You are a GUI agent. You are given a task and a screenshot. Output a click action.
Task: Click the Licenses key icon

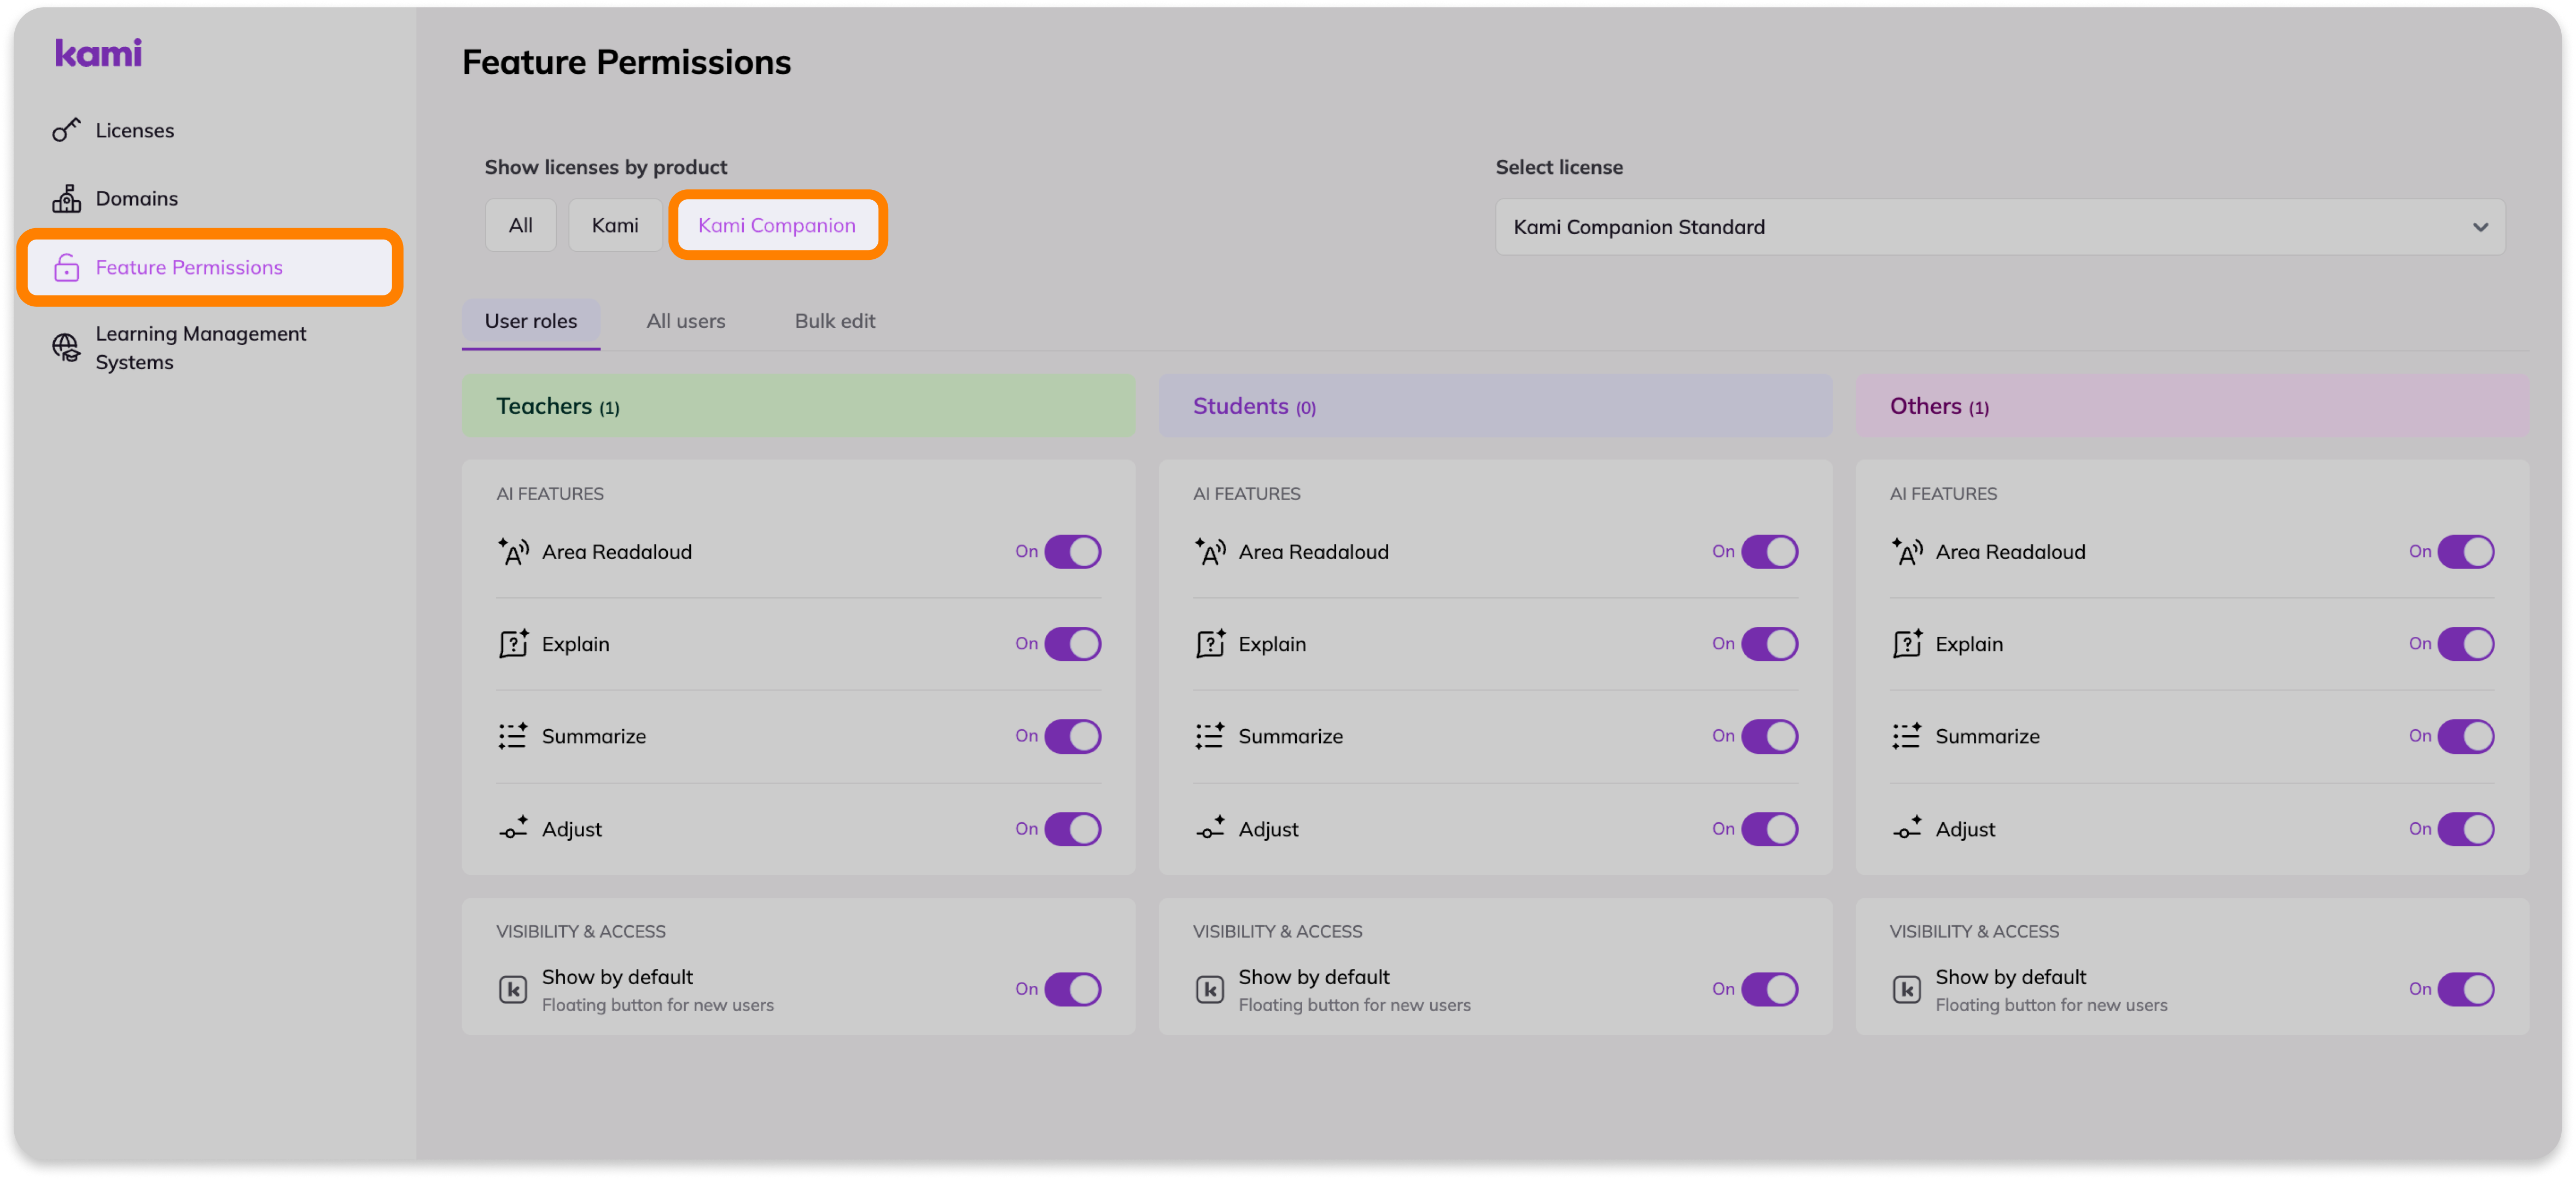pyautogui.click(x=66, y=130)
